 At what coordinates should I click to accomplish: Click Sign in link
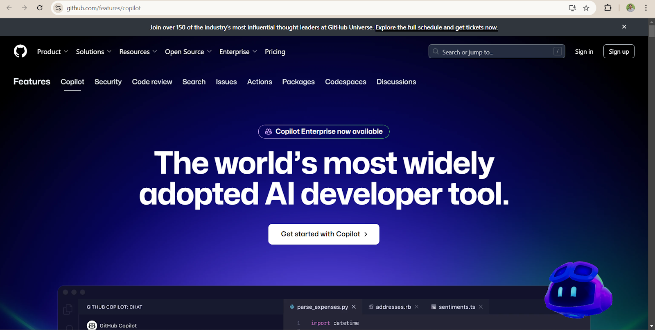click(584, 51)
